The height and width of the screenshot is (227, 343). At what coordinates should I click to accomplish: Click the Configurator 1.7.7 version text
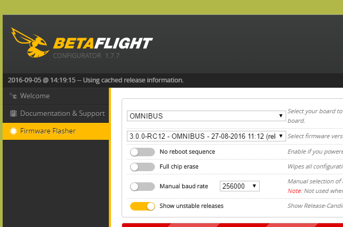coord(87,56)
